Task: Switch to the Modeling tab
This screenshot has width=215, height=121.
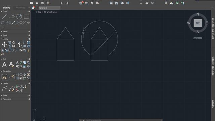Action: click(20, 8)
